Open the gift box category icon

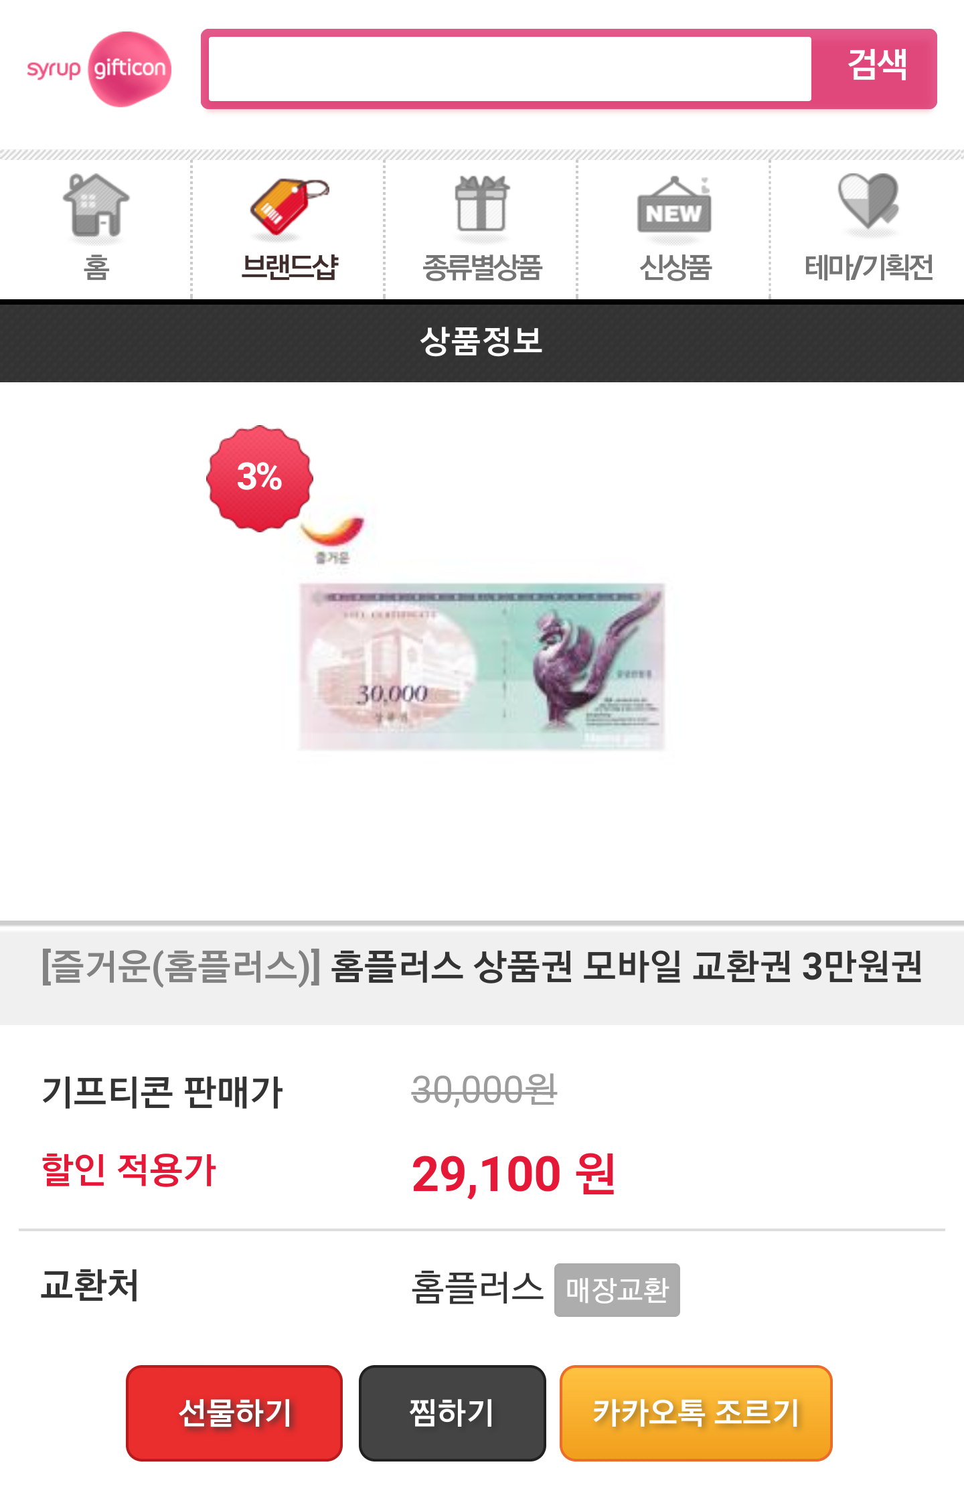[481, 204]
